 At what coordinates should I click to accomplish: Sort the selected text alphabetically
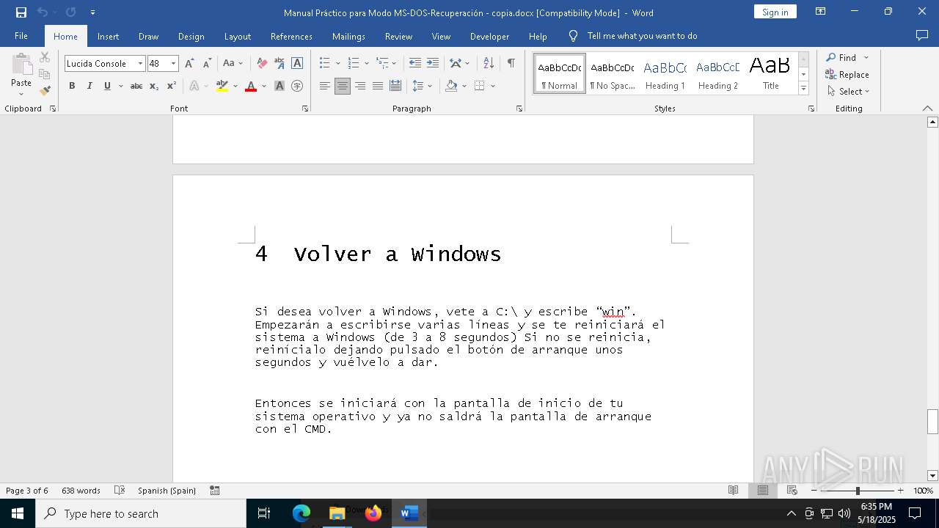[x=489, y=64]
